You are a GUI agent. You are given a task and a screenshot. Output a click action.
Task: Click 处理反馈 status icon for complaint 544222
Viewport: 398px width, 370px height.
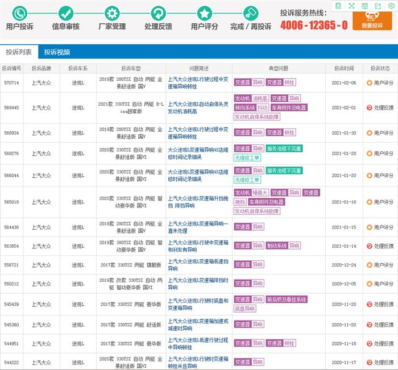370,363
